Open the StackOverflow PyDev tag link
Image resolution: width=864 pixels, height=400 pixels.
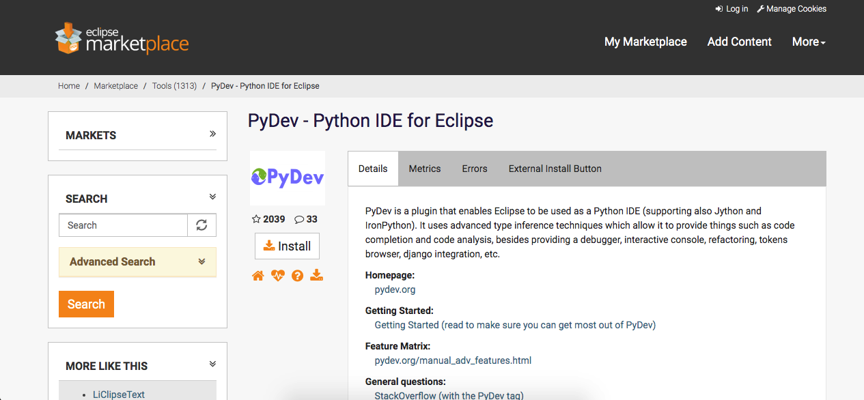(449, 395)
